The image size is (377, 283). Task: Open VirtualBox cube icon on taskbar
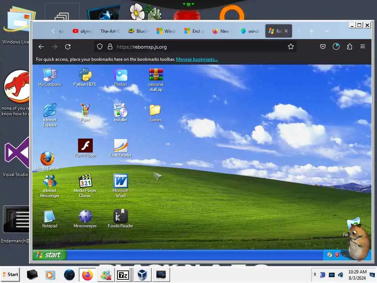[x=142, y=275]
